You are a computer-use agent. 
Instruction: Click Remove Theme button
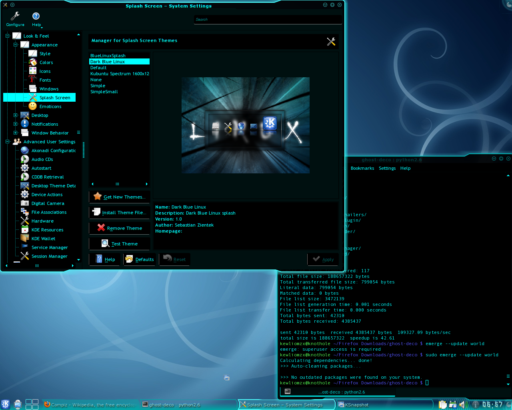tap(120, 228)
